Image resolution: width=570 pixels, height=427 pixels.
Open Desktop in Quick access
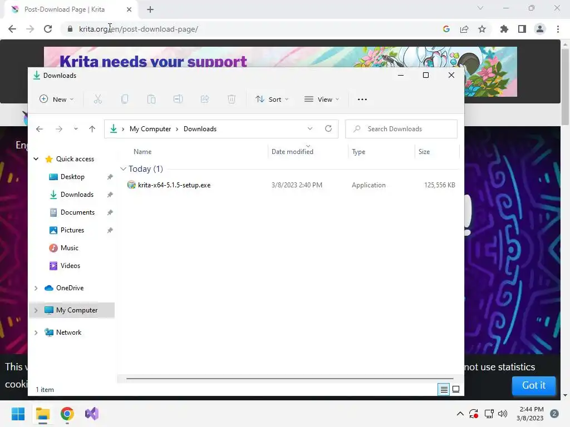72,177
